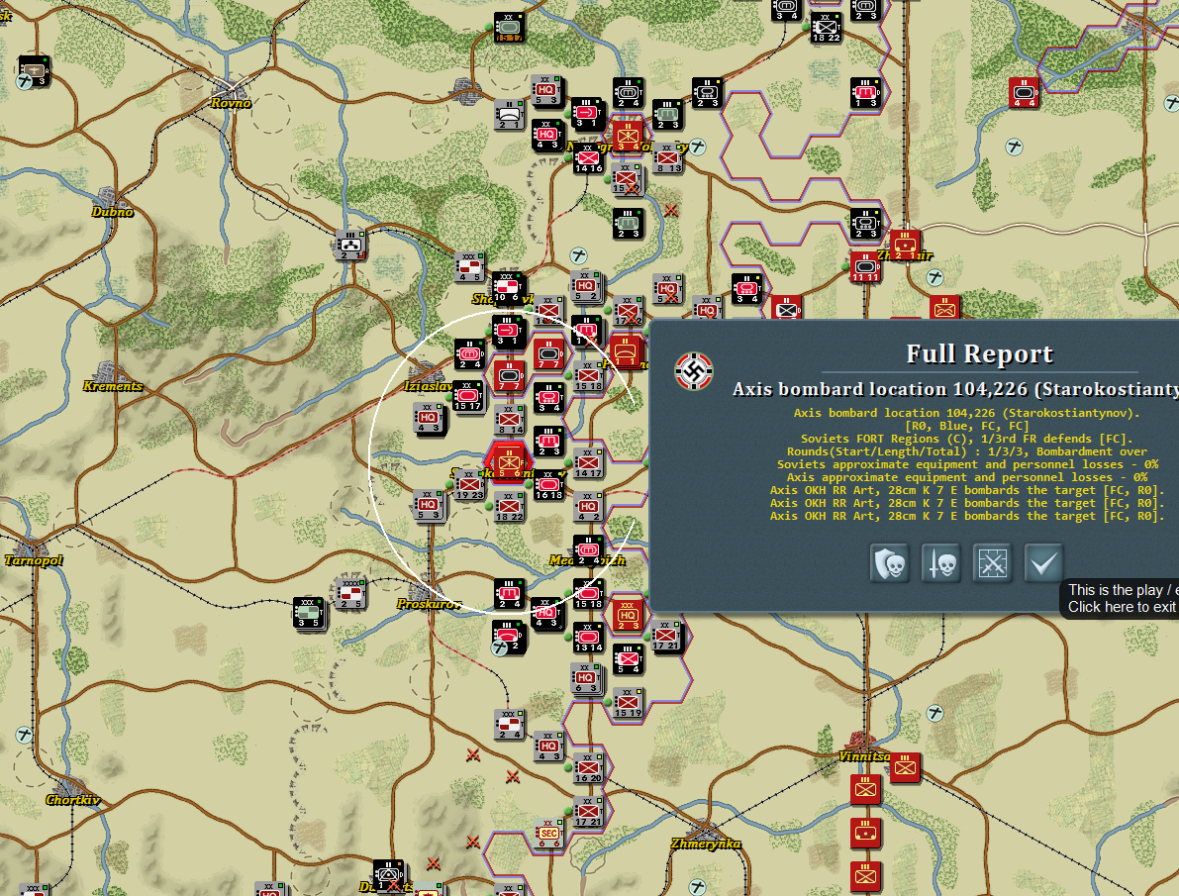Select the black infantry counter 14 16
Screen dimensions: 1179x896
point(588,158)
